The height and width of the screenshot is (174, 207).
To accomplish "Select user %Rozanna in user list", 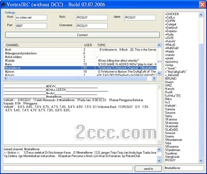I will (x=172, y=146).
